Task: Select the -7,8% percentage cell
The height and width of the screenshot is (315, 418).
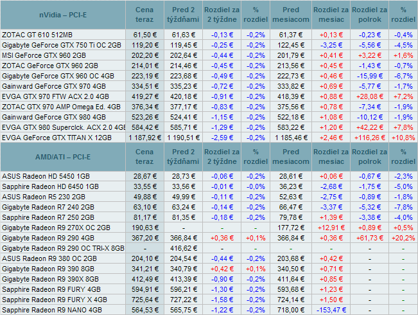Action: tap(403, 207)
